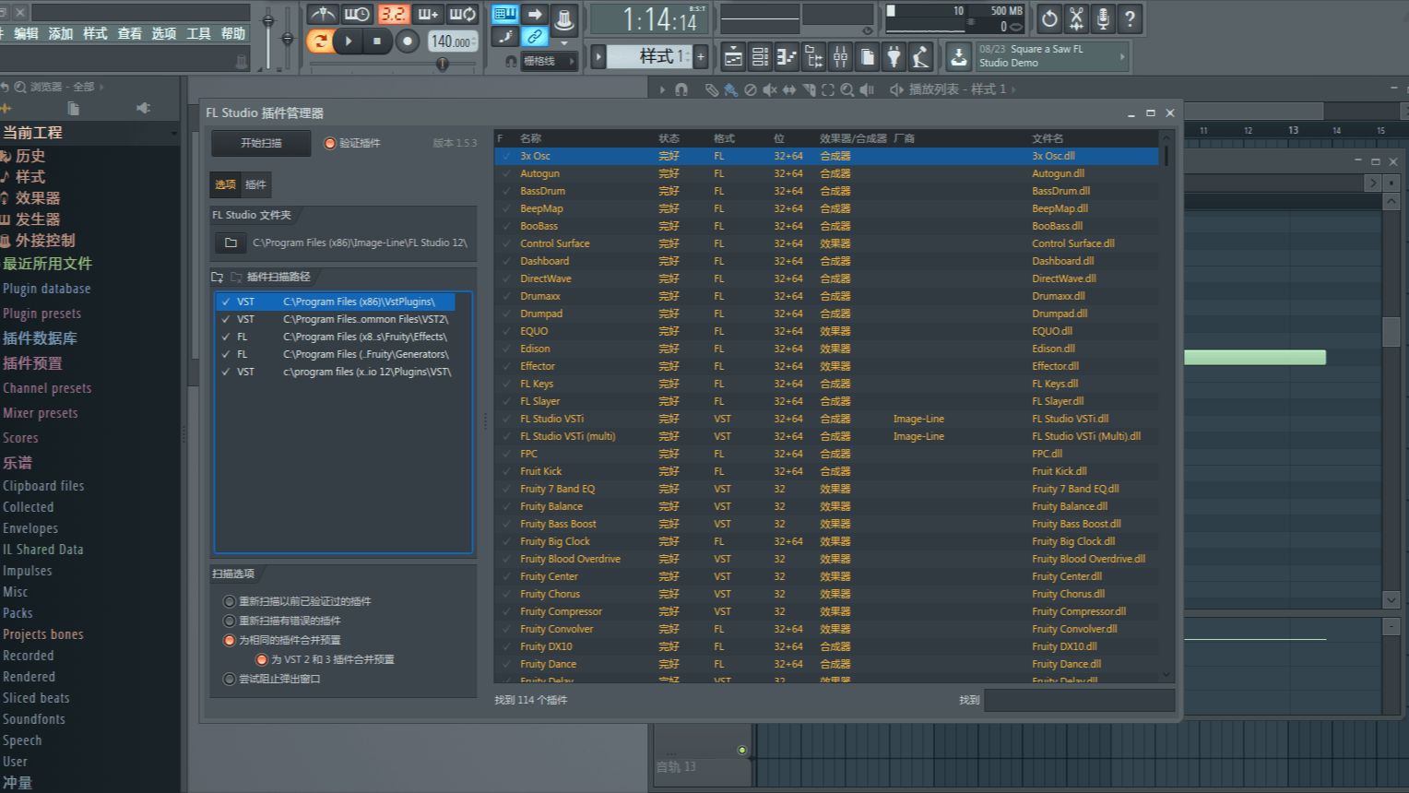Open the 编辑 menu
This screenshot has width=1409, height=793.
coord(26,33)
